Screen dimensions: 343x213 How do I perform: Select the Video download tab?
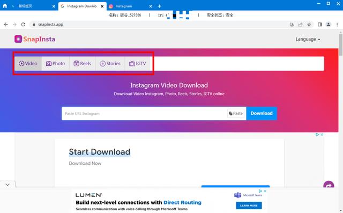pos(28,64)
